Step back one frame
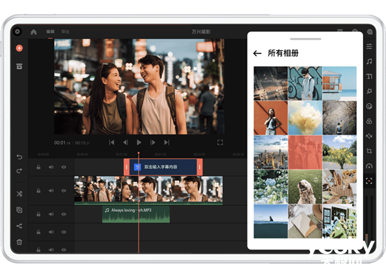 coord(125,142)
